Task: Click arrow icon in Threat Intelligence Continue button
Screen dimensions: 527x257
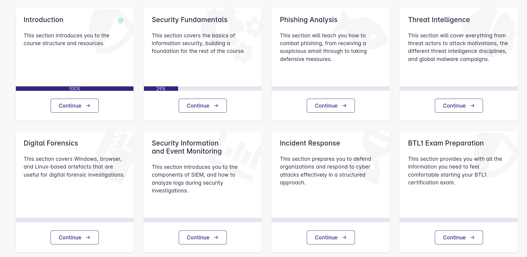Action: pos(472,105)
